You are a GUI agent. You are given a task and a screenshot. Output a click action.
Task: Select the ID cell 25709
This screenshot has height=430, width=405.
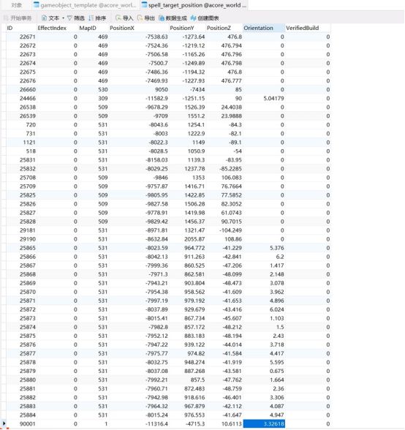pos(28,186)
